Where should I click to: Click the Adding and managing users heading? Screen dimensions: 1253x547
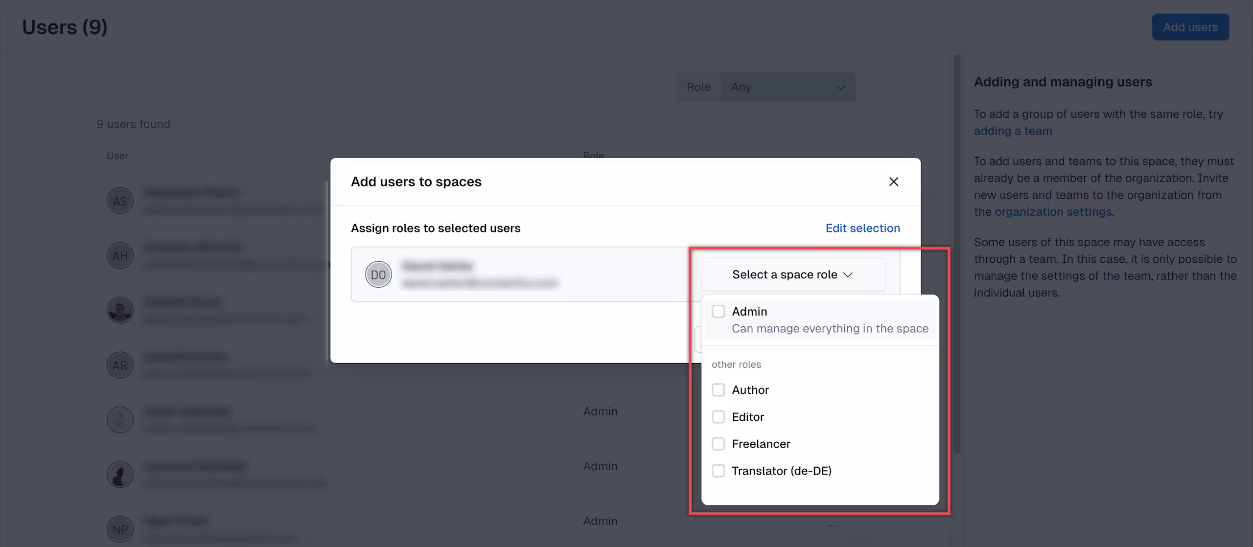click(1063, 82)
